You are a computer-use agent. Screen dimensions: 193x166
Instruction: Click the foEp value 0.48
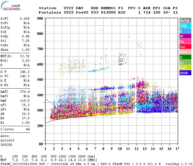(26, 36)
